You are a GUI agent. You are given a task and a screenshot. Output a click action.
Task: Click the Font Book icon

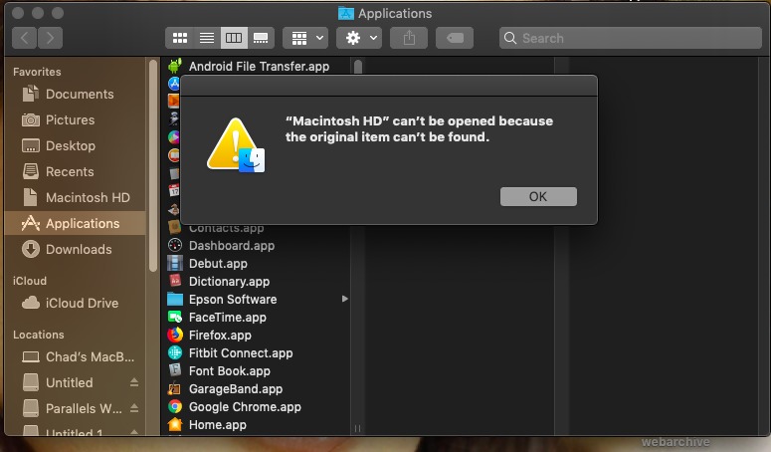pos(174,370)
